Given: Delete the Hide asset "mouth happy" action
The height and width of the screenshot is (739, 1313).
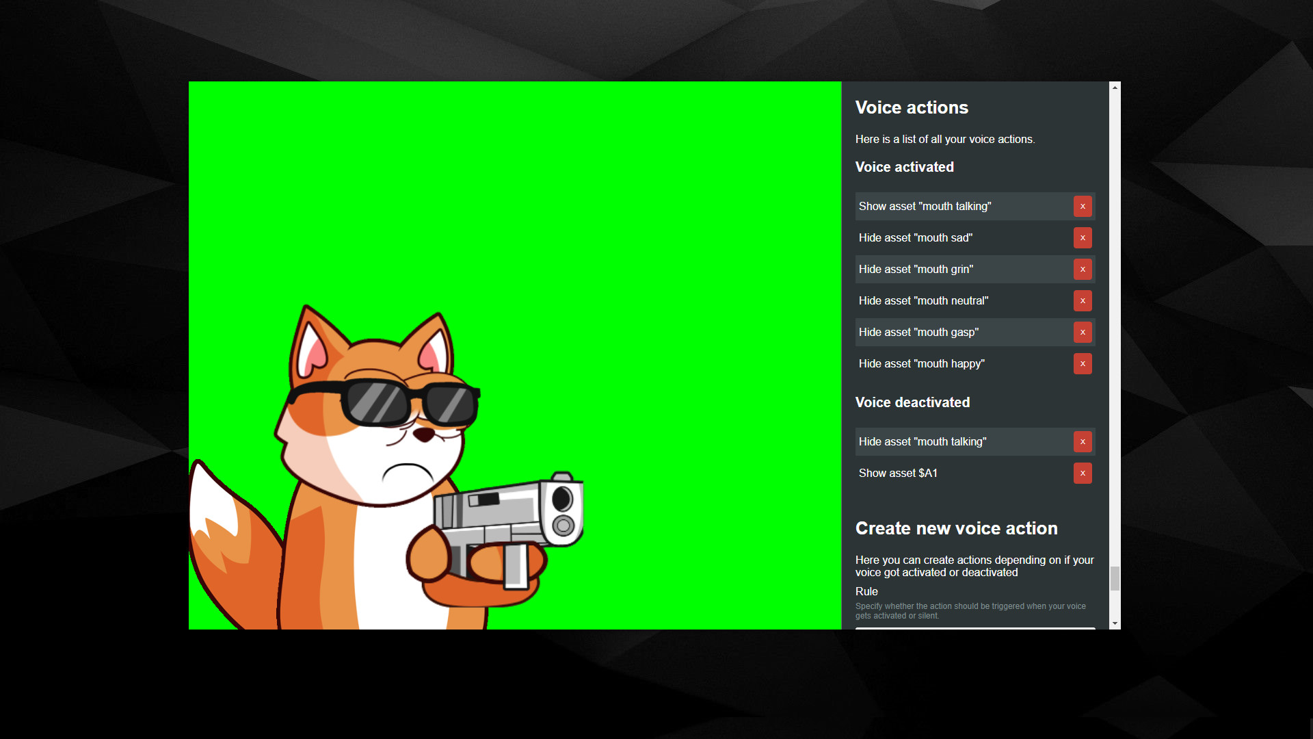Looking at the screenshot, I should (x=1083, y=363).
